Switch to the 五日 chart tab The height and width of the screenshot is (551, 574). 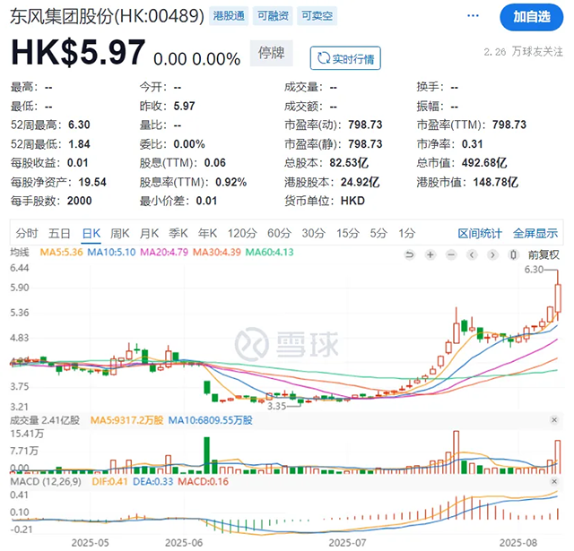point(59,233)
